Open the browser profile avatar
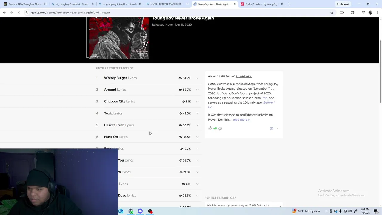The image size is (382, 215). point(370,13)
